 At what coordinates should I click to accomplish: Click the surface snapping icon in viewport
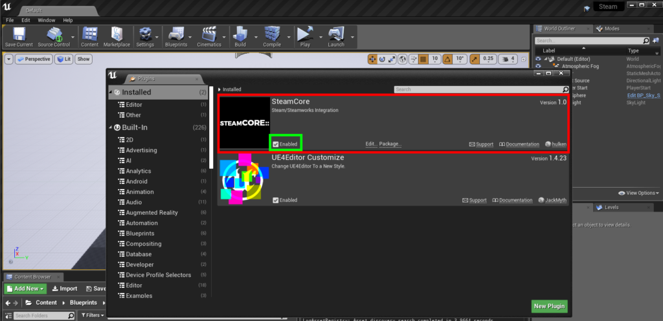pos(413,59)
